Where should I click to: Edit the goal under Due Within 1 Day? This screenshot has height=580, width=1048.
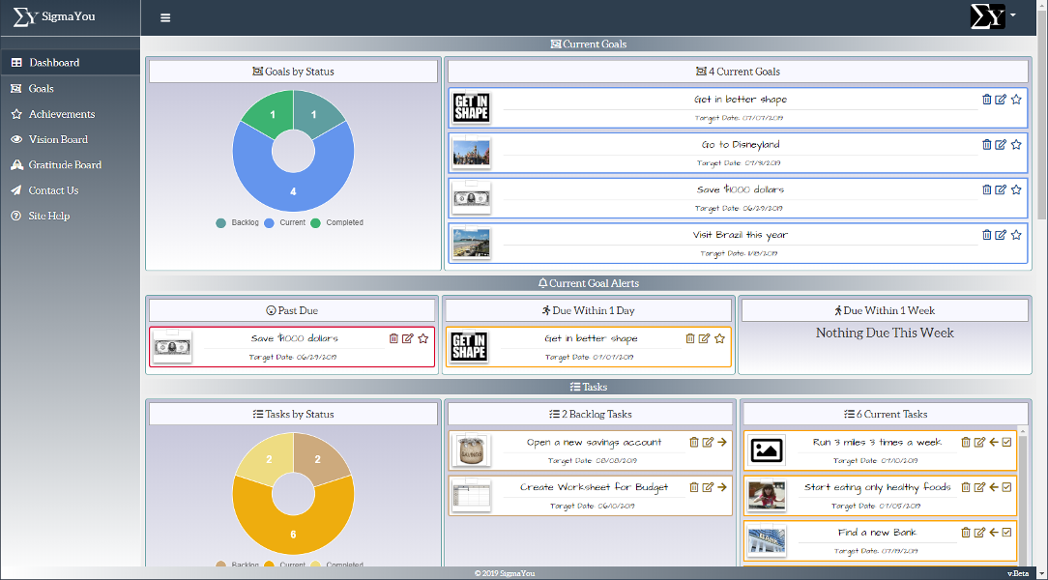pos(705,338)
